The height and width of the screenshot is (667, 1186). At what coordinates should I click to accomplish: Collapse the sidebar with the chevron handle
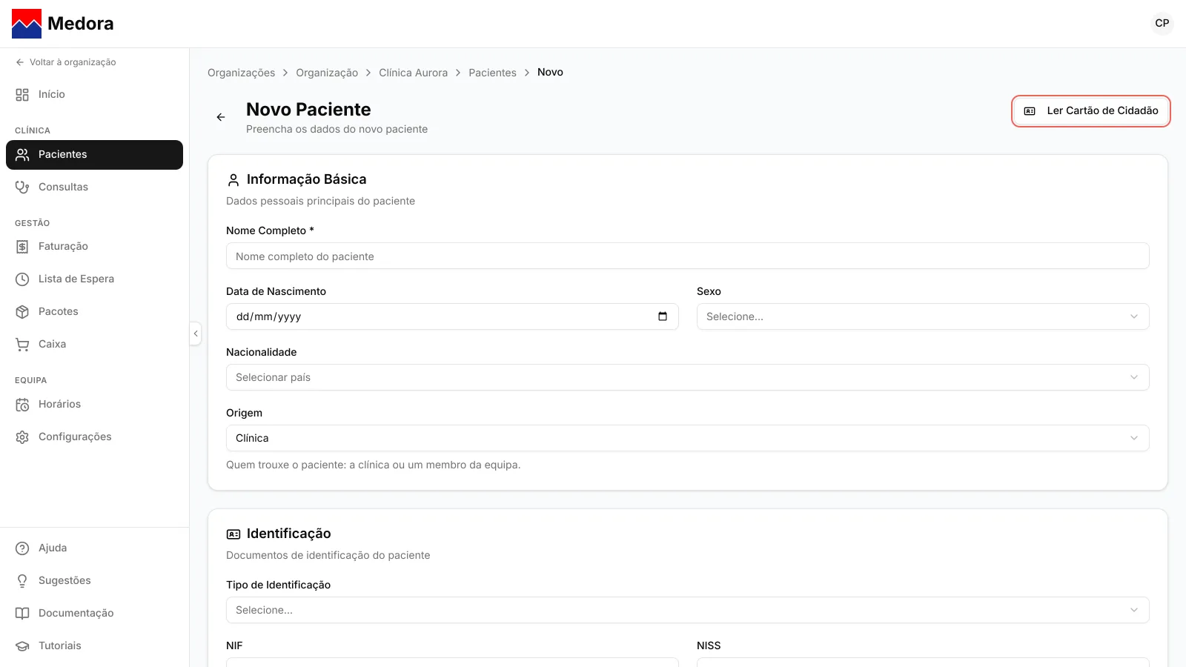pos(196,333)
